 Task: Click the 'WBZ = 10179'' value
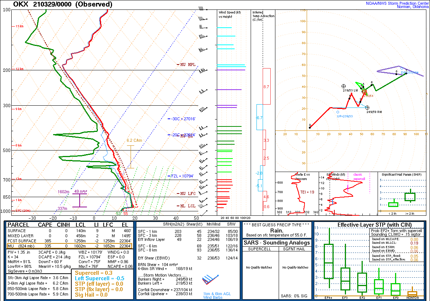(x=91, y=252)
